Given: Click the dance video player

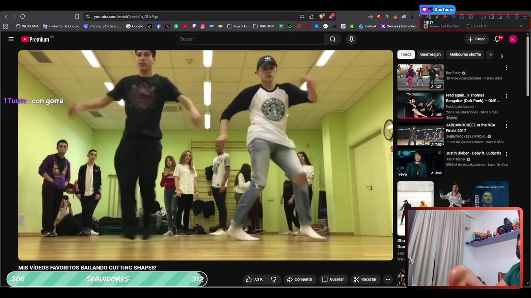Looking at the screenshot, I should click(205, 155).
